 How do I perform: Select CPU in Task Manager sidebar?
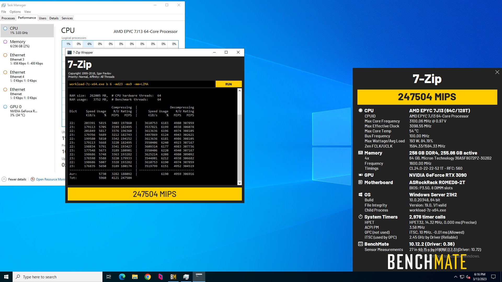point(27,31)
